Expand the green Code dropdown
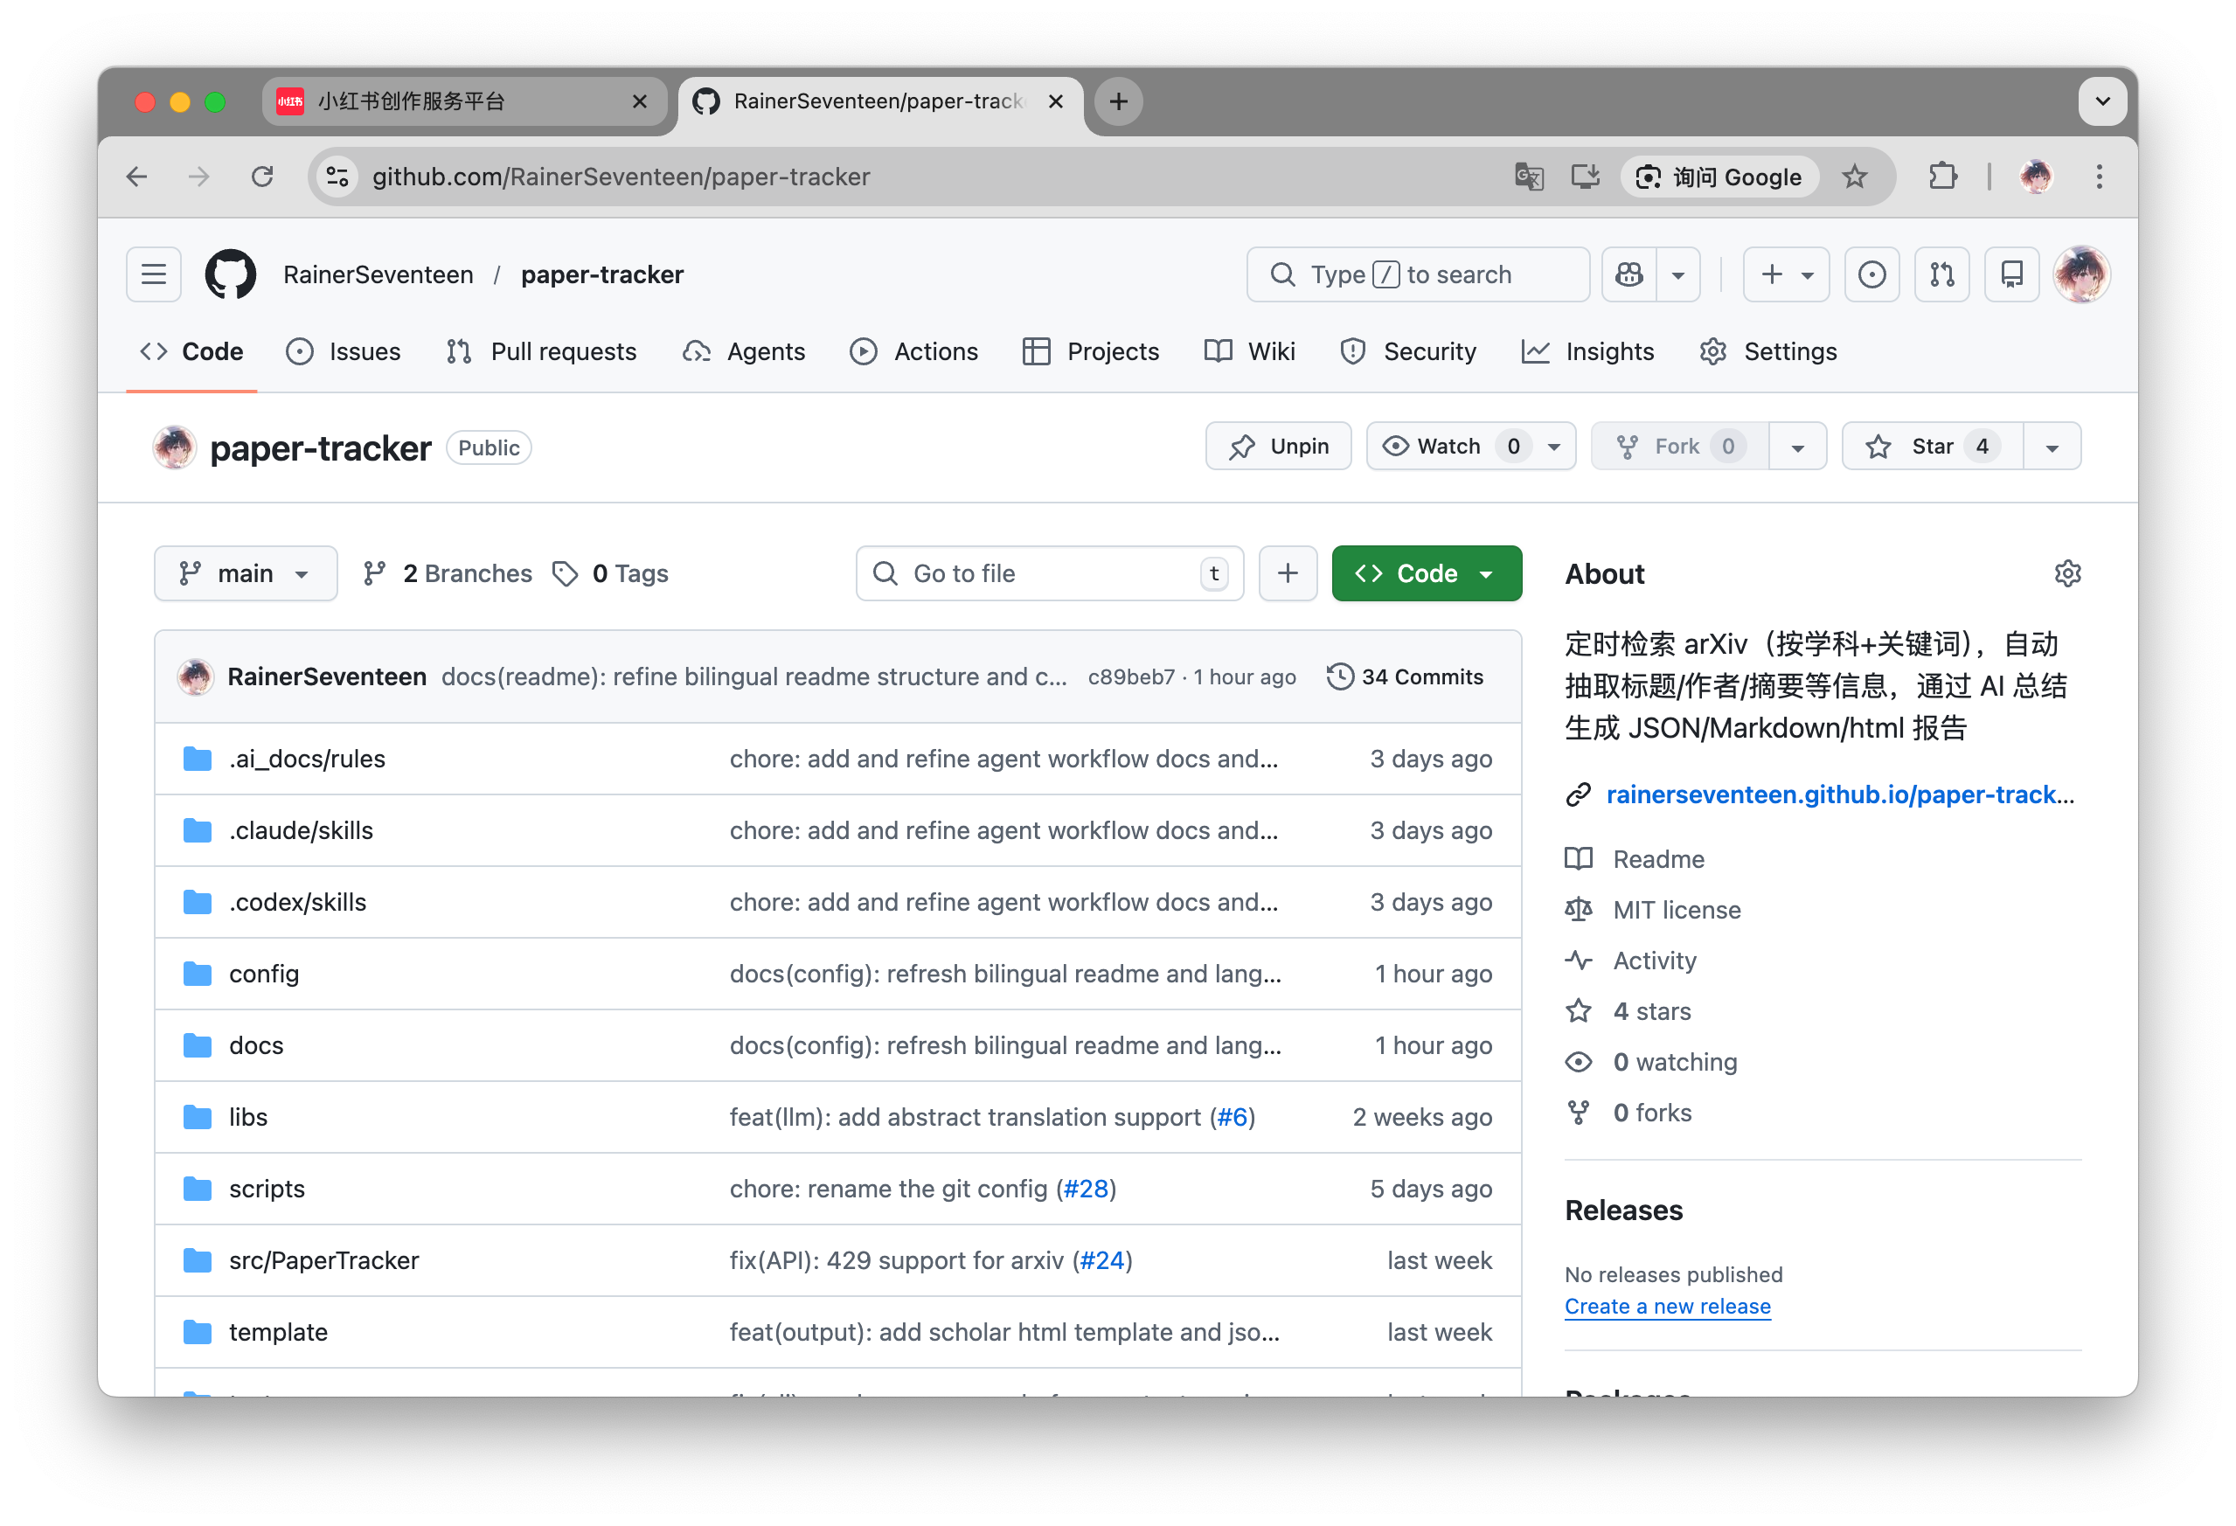The image size is (2236, 1526). click(1426, 573)
